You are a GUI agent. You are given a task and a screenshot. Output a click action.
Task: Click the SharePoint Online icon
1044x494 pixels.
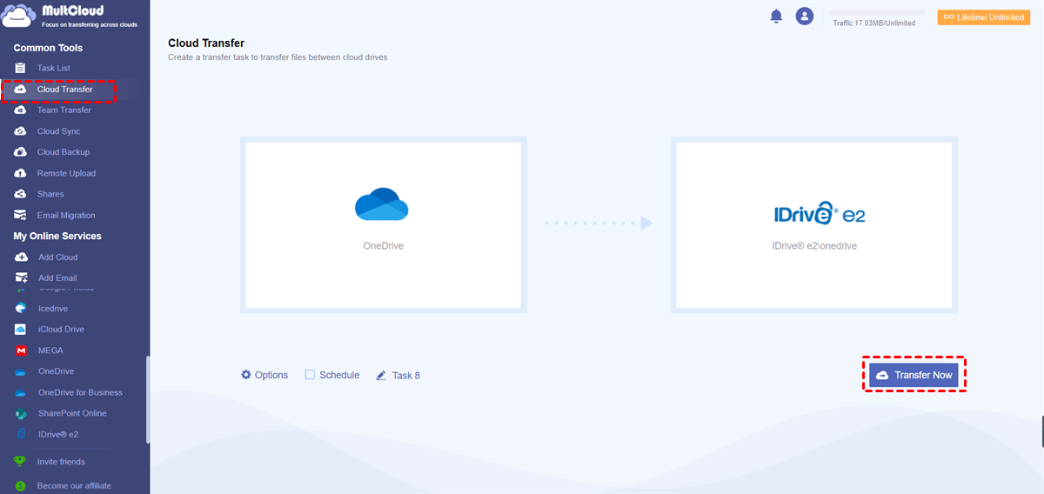[20, 413]
